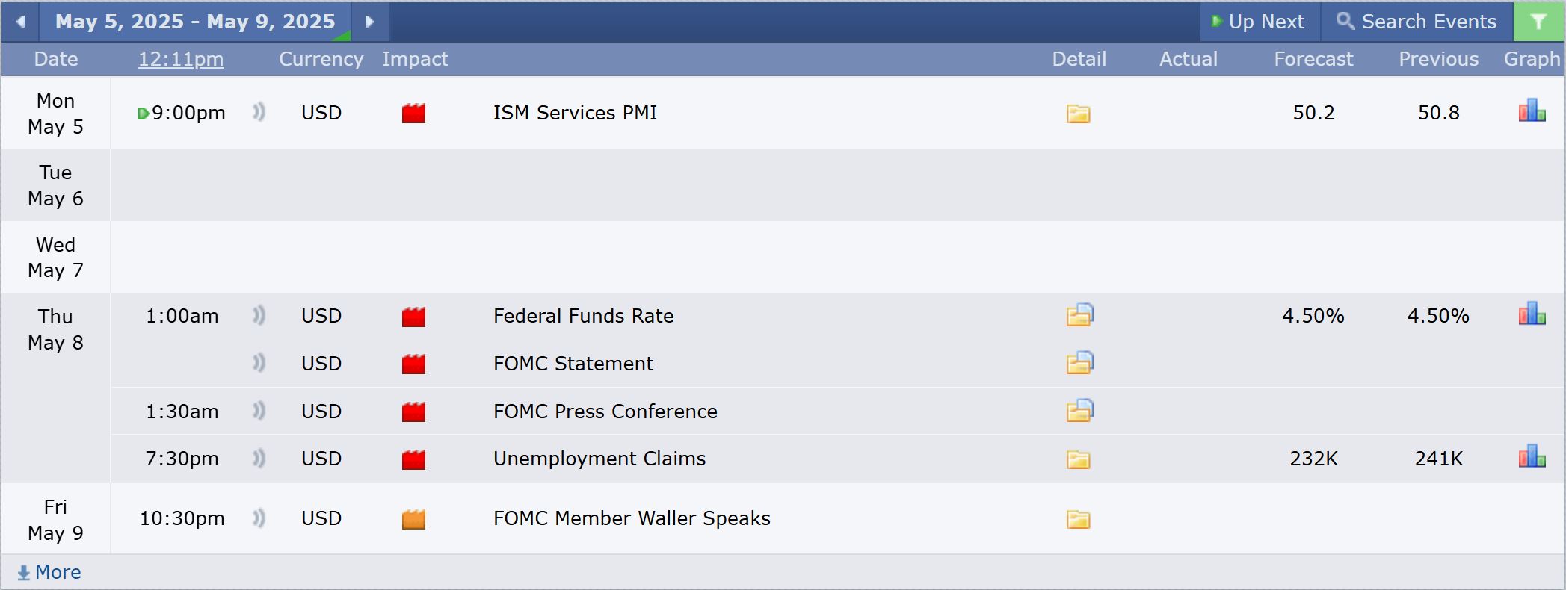Expand More events at the bottom
1566x590 pixels.
pyautogui.click(x=49, y=572)
